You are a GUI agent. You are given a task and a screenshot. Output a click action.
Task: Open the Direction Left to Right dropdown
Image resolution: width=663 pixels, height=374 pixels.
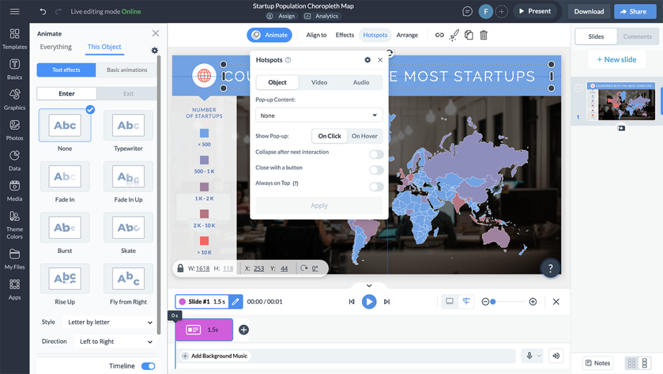pyautogui.click(x=116, y=342)
